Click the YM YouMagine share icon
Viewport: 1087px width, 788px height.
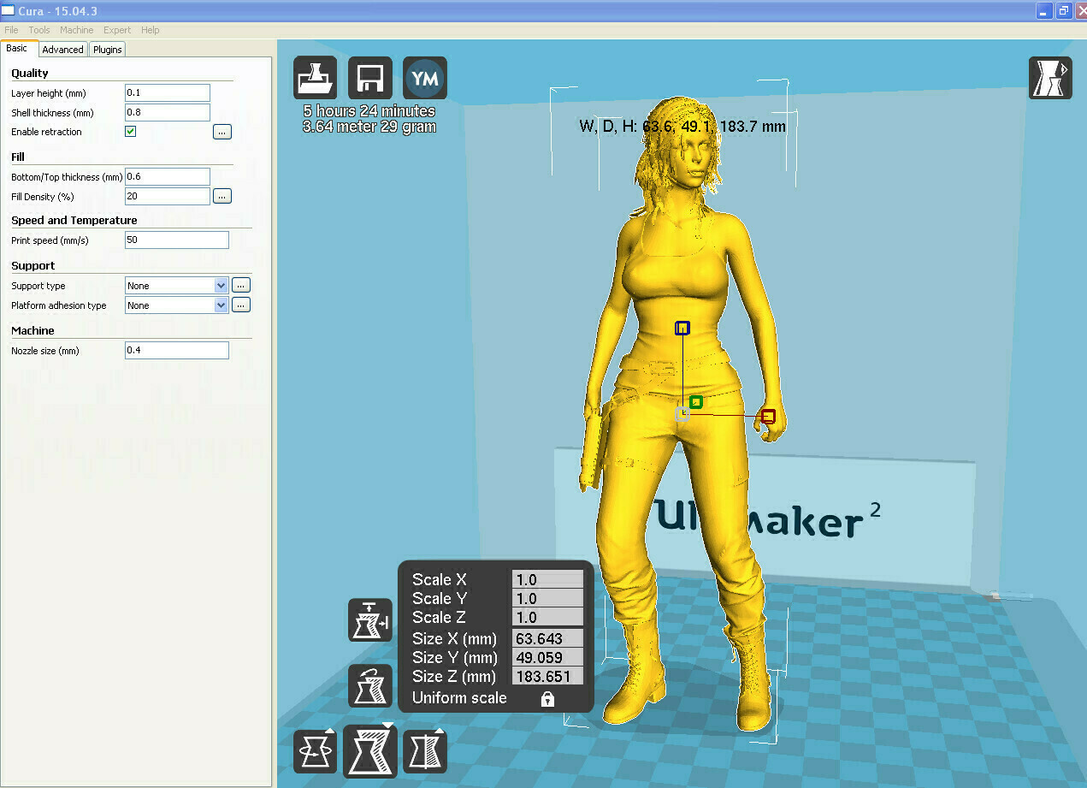click(x=424, y=79)
